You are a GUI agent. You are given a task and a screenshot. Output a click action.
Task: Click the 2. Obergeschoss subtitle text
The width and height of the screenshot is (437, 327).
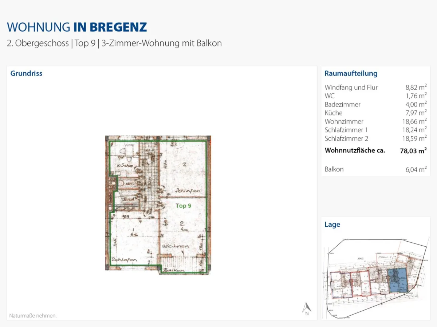(38, 43)
